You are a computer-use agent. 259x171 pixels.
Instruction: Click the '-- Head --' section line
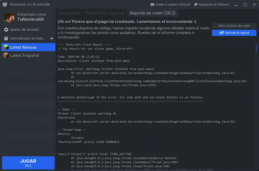click(66, 109)
